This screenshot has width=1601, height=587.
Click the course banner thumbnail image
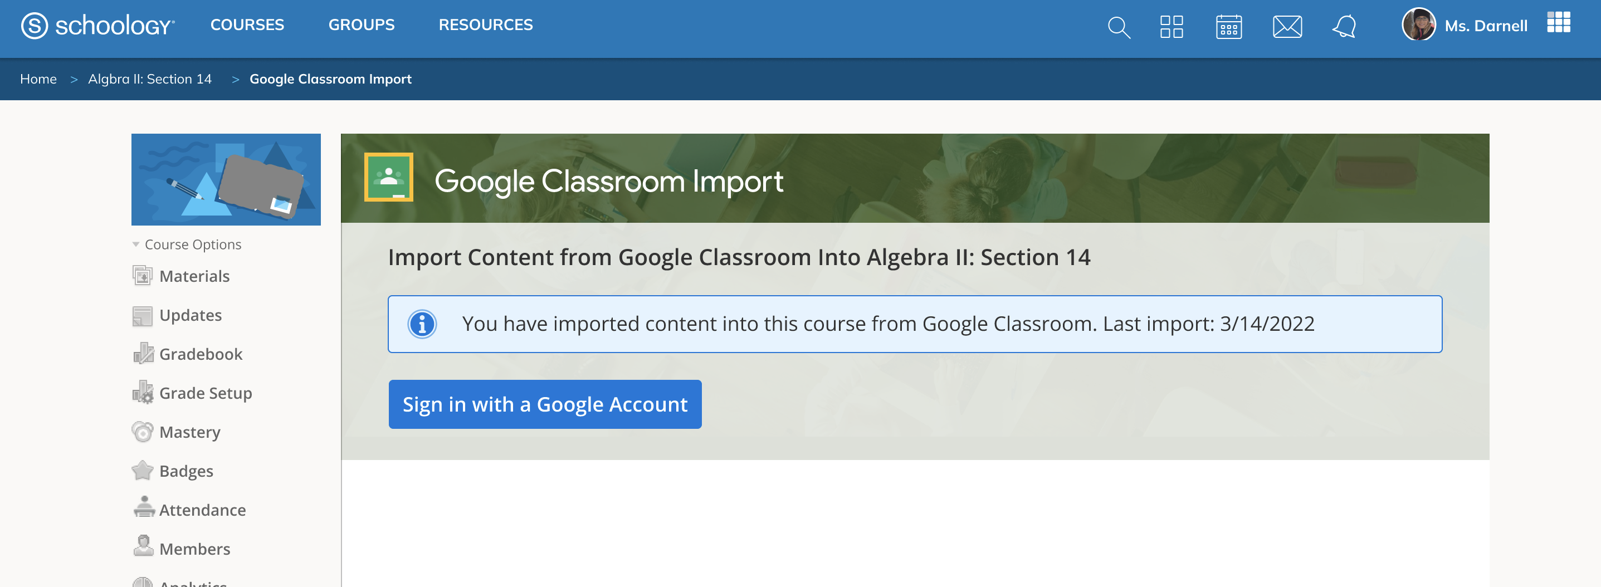click(226, 179)
